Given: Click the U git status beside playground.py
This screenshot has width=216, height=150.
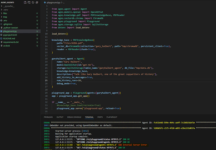Looking at the screenshot, I should 37,31.
